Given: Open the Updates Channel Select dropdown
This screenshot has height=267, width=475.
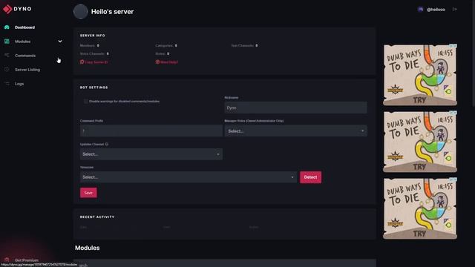Looking at the screenshot, I should [x=151, y=154].
